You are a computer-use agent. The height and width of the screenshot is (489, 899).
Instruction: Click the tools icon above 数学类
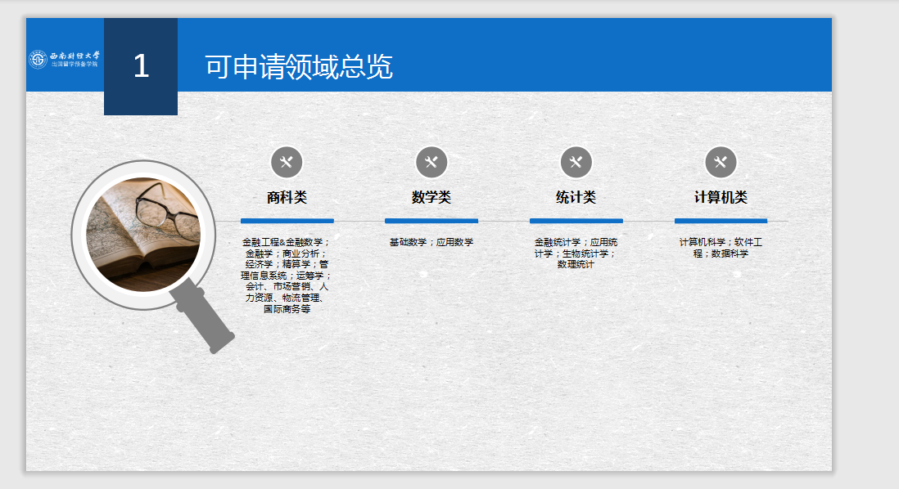click(431, 162)
